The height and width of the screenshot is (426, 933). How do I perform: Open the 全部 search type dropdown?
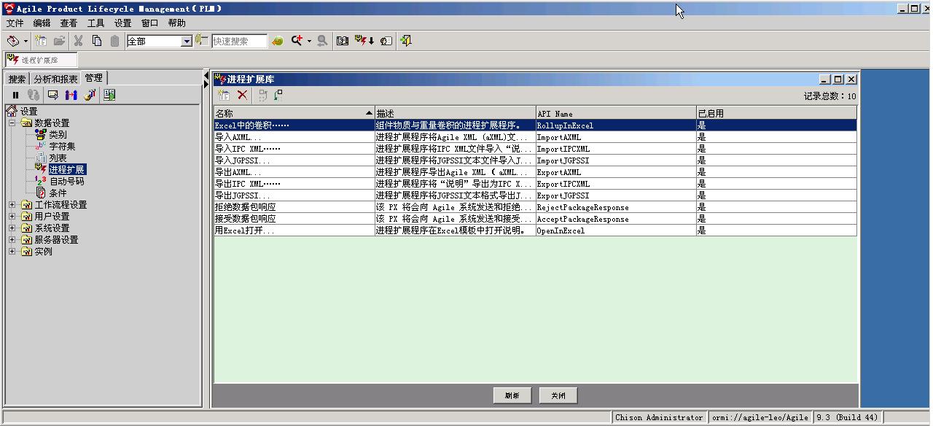pyautogui.click(x=186, y=42)
